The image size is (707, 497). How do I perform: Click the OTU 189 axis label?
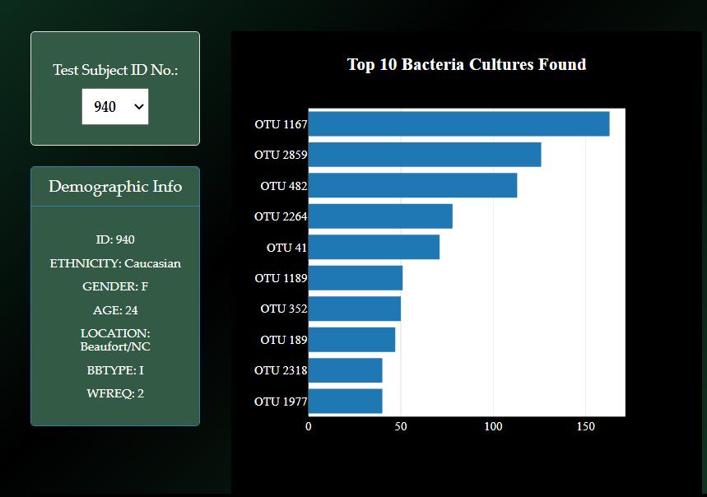pyautogui.click(x=284, y=340)
